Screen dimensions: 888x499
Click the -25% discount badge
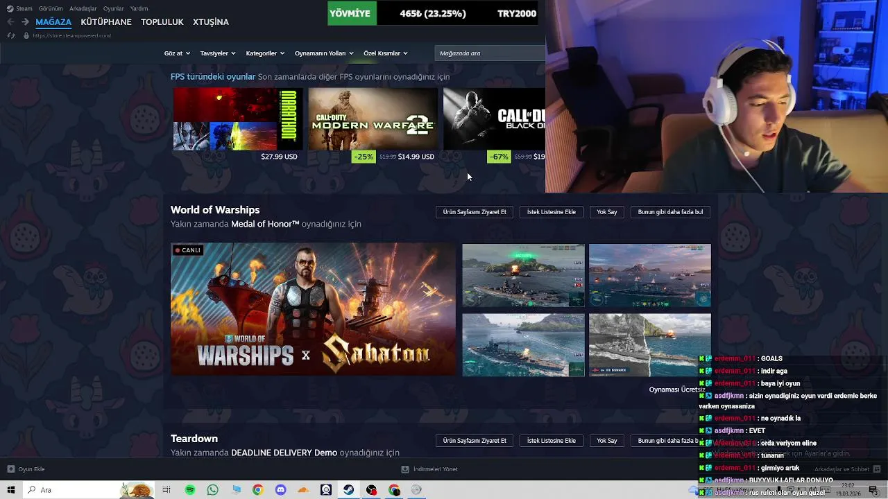click(364, 157)
